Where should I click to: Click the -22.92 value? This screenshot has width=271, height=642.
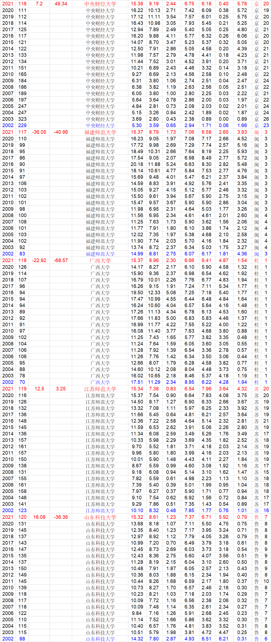[x=39, y=261]
